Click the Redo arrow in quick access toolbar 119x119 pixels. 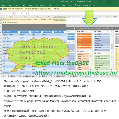pos(24,1)
